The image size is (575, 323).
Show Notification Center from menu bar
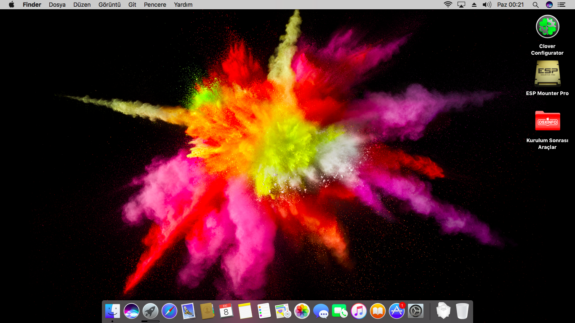pos(561,5)
